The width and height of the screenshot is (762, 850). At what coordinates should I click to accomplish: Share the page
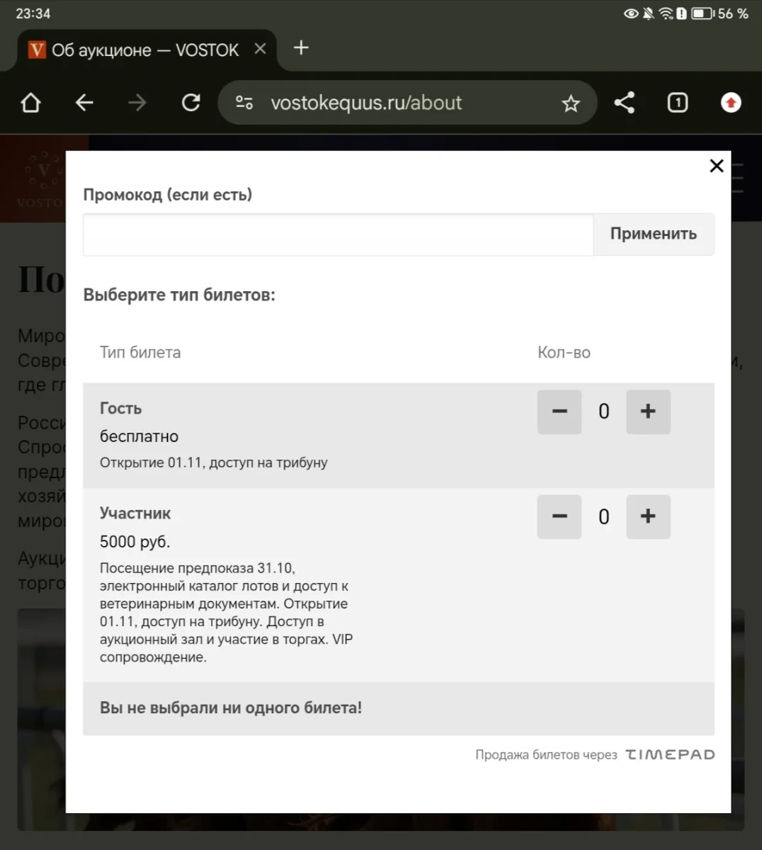[x=624, y=103]
